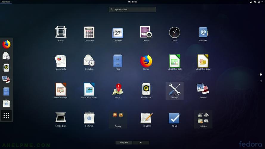The width and height of the screenshot is (265, 149).
Task: Click the Rhythmbox speaker in the dash
Action: [7, 68]
